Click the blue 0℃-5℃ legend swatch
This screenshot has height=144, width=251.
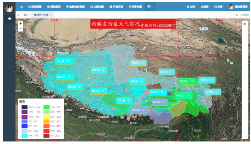click(25, 126)
